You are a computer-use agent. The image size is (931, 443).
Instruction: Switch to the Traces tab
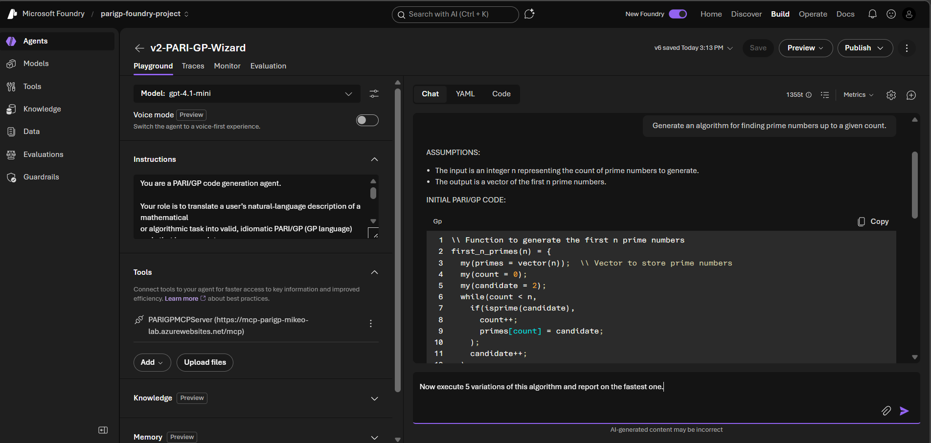pyautogui.click(x=193, y=66)
